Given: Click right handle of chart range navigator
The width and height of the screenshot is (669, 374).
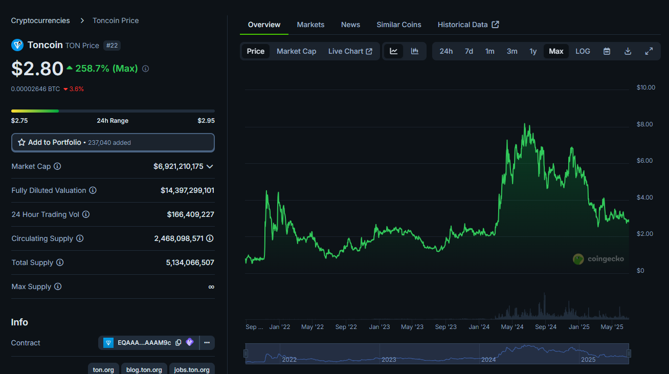Looking at the screenshot, I should pyautogui.click(x=629, y=354).
